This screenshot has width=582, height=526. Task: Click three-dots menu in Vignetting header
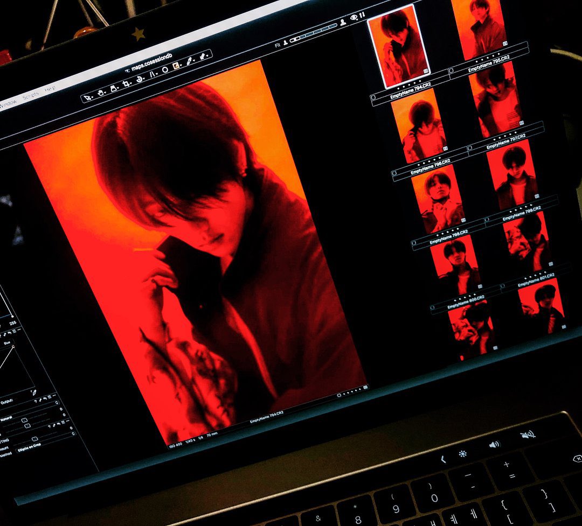pyautogui.click(x=68, y=421)
